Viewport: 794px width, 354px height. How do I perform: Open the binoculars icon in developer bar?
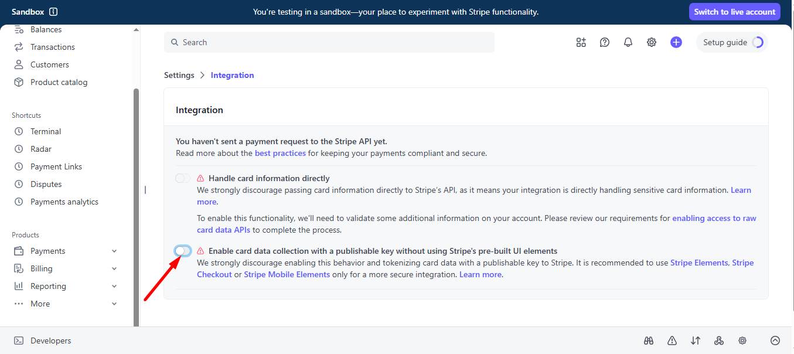coord(648,341)
